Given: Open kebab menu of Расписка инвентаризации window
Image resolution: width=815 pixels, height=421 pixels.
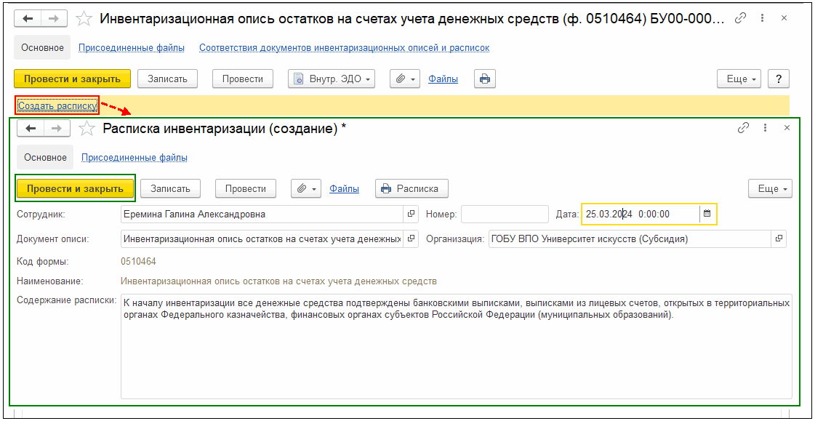Looking at the screenshot, I should point(765,128).
